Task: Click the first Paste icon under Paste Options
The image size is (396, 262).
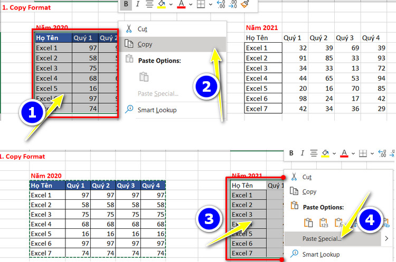Action: (x=309, y=221)
